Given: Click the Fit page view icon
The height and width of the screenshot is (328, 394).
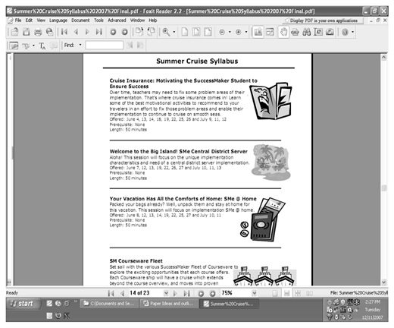Looking at the screenshot, I should 196,32.
